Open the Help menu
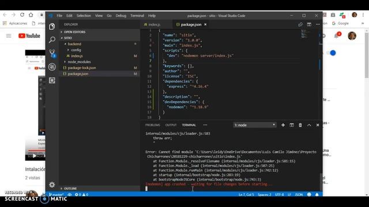The width and height of the screenshot is (369, 207). (152, 16)
